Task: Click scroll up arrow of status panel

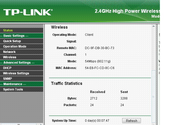Action: click(153, 26)
